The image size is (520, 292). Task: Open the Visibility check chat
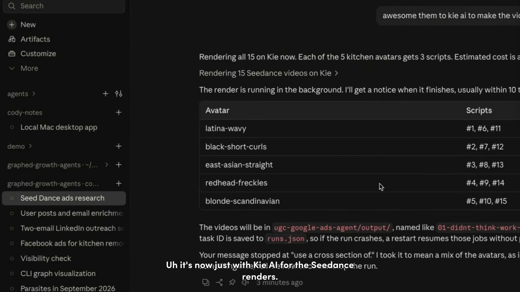(46, 258)
